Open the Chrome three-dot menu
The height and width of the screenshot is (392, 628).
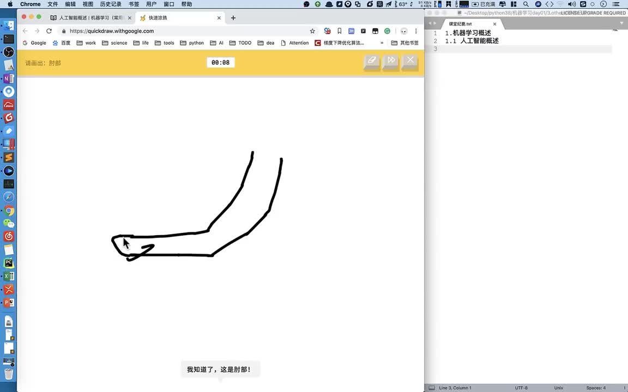pos(416,31)
